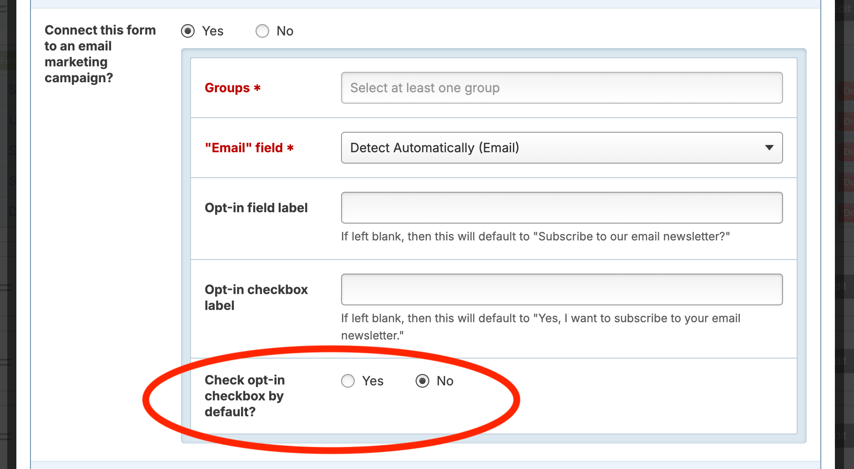Screen dimensions: 854x469
Task: Disable the email marketing connection with No
Action: [262, 31]
